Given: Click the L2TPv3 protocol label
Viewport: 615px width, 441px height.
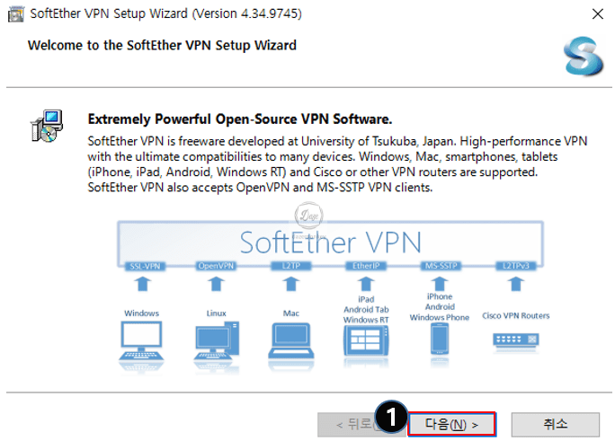Looking at the screenshot, I should [516, 266].
